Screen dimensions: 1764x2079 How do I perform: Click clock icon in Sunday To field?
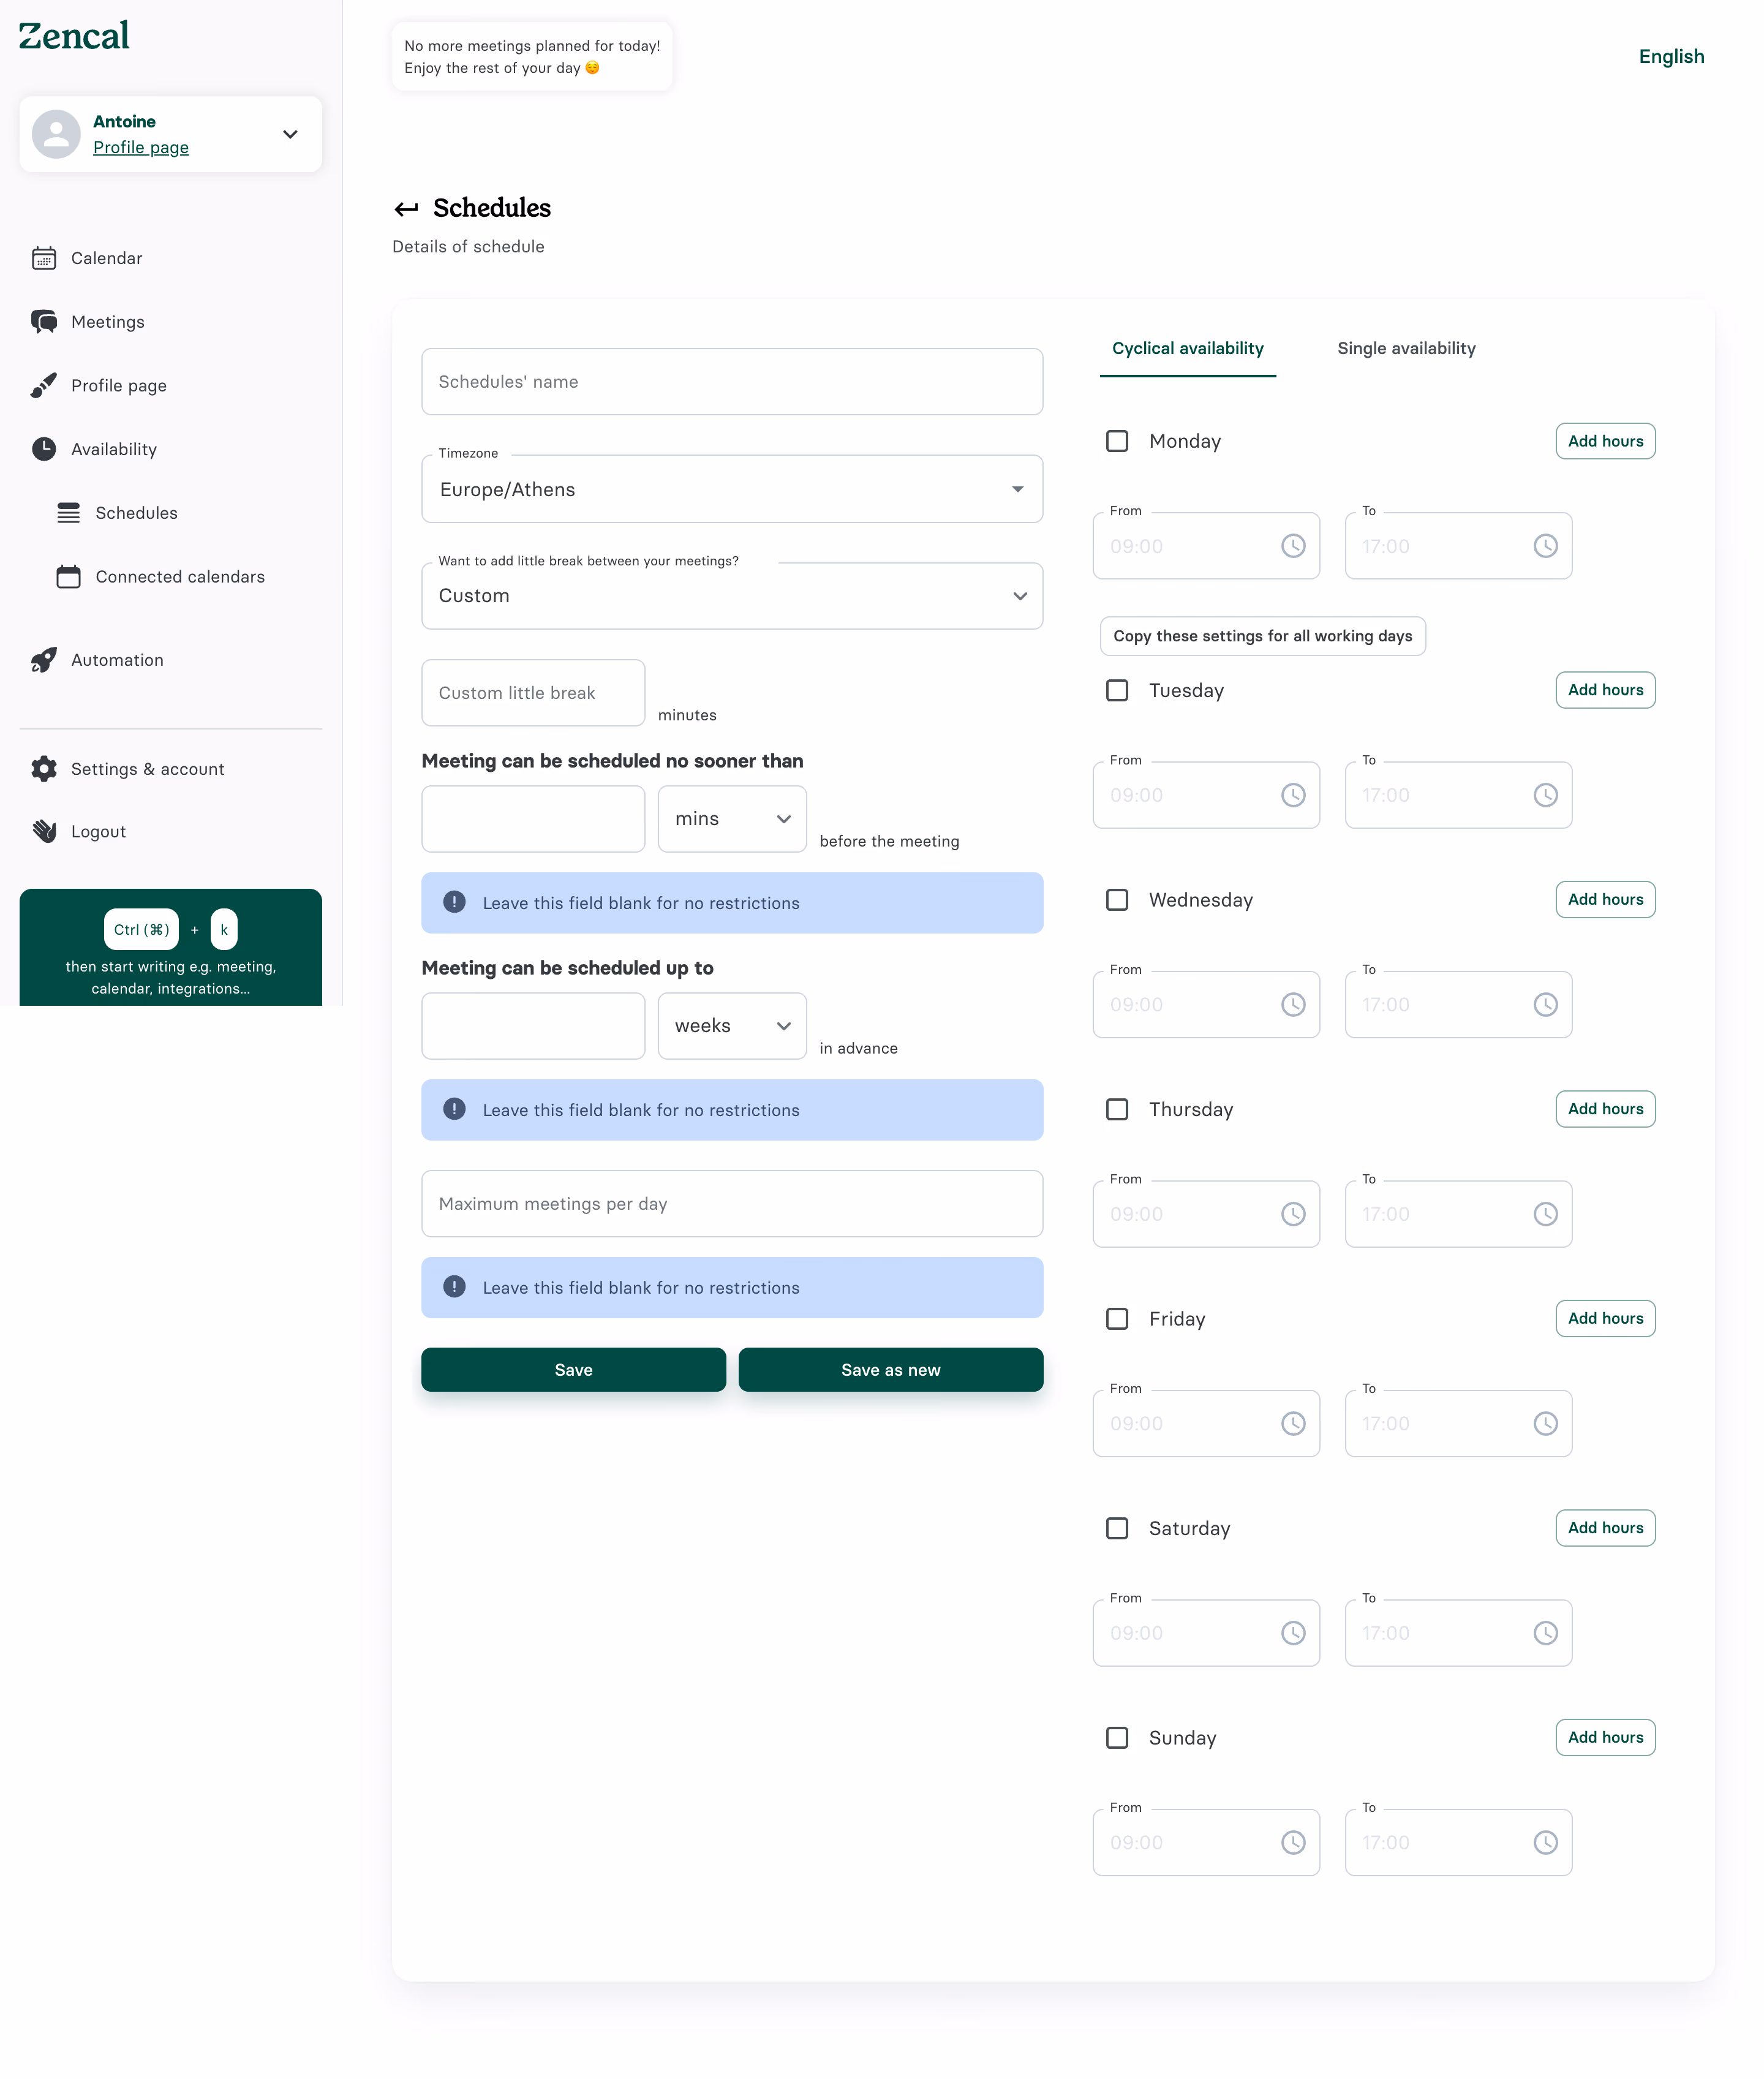click(1545, 1843)
